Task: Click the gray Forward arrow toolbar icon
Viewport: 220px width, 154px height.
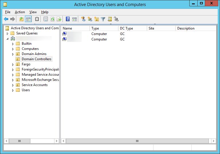Action: point(13,19)
